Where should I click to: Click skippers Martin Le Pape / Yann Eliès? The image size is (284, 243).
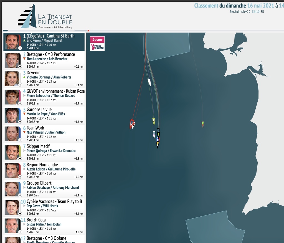[46, 114]
